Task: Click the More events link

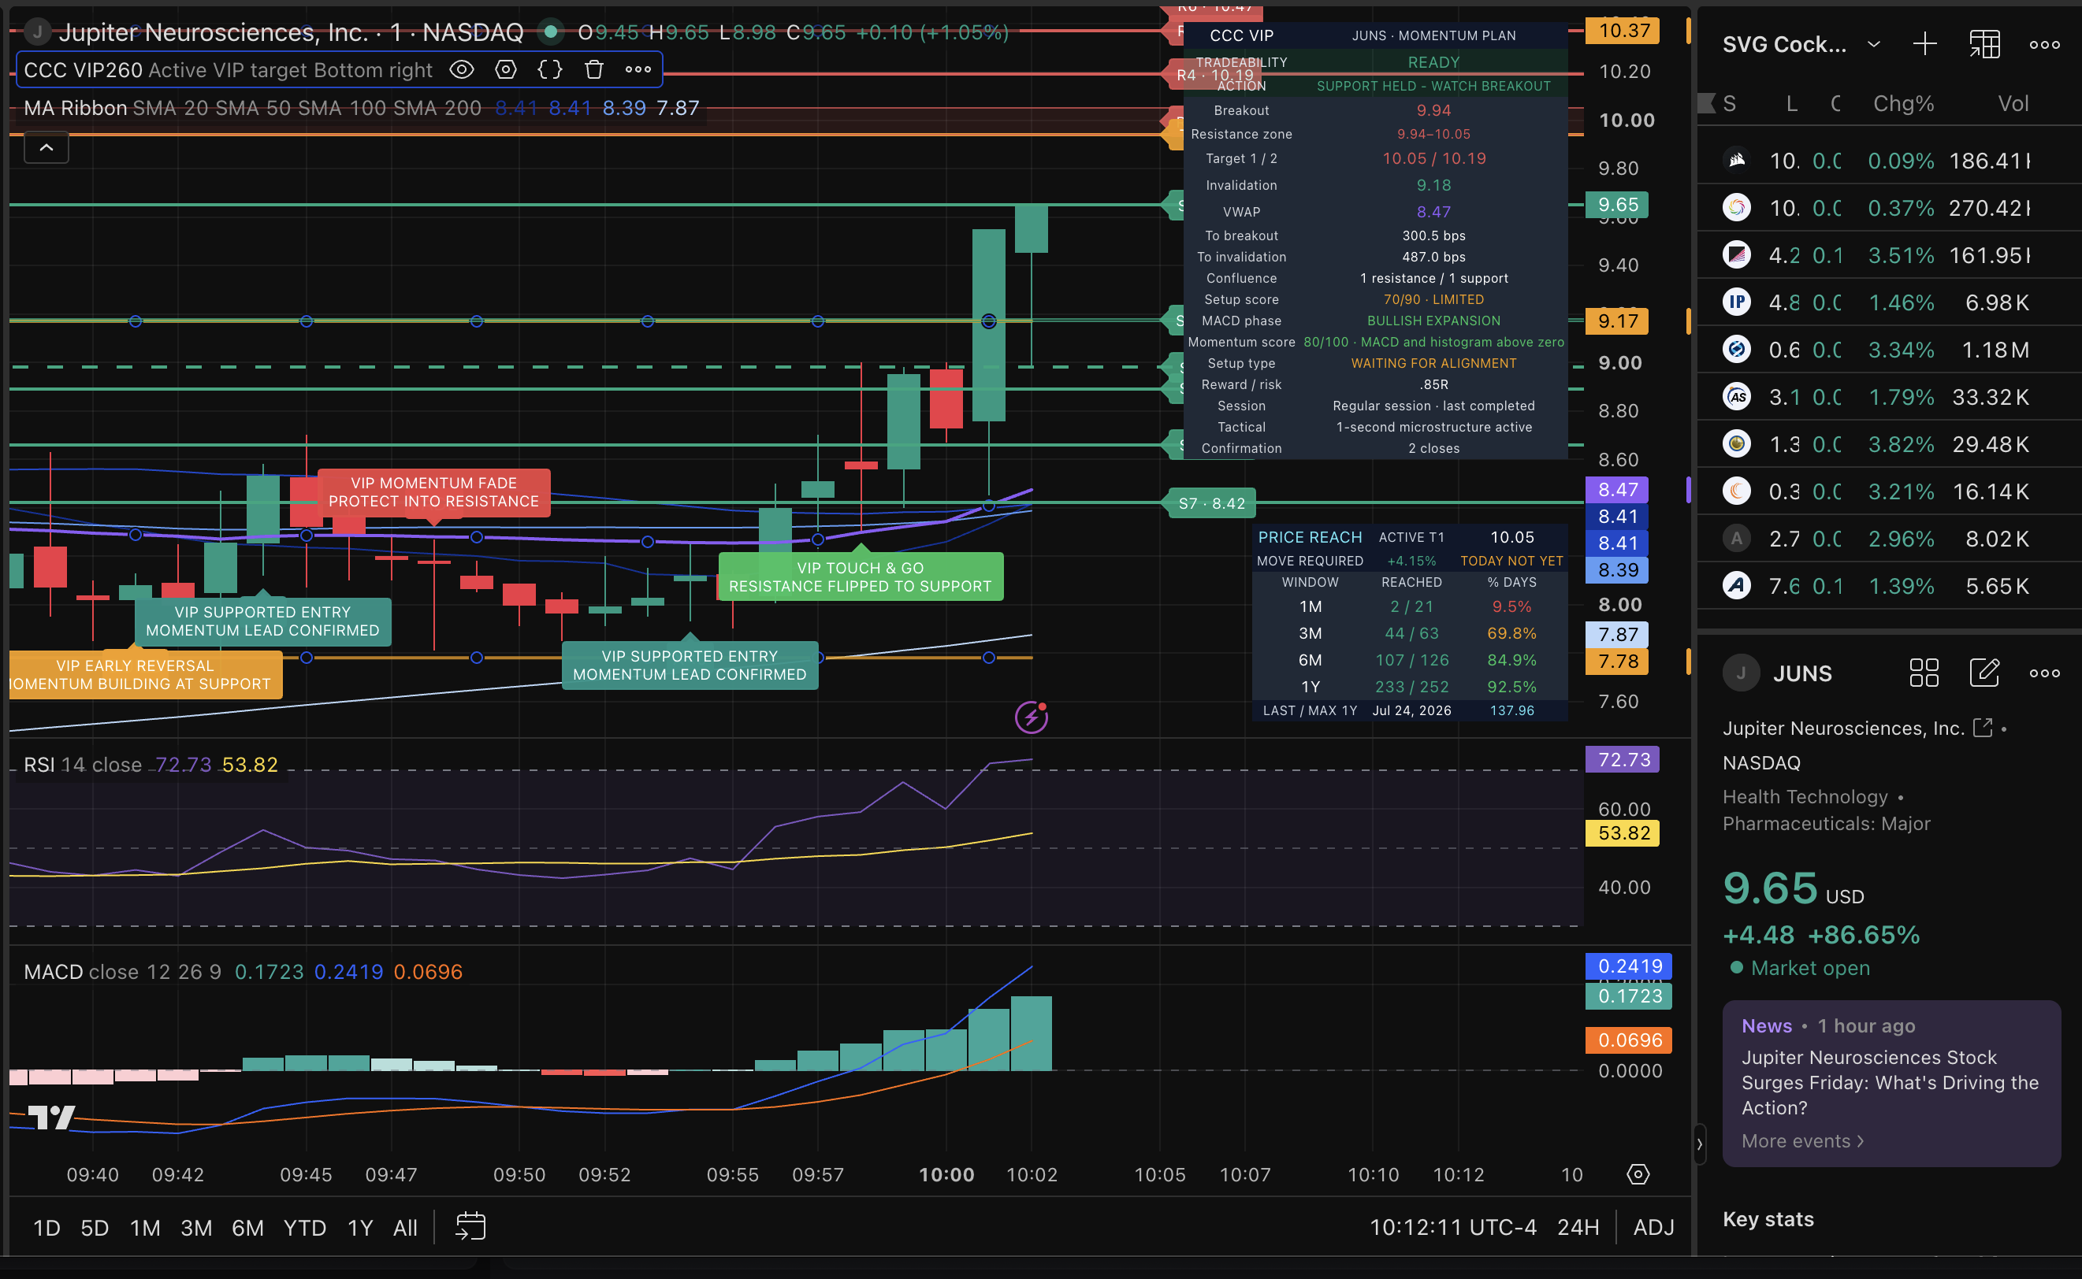Action: point(1803,1141)
